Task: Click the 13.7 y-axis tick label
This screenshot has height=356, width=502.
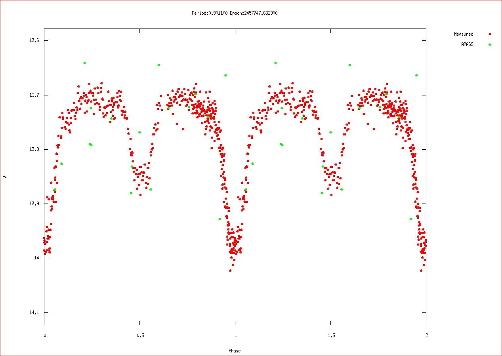Action: pyautogui.click(x=34, y=95)
